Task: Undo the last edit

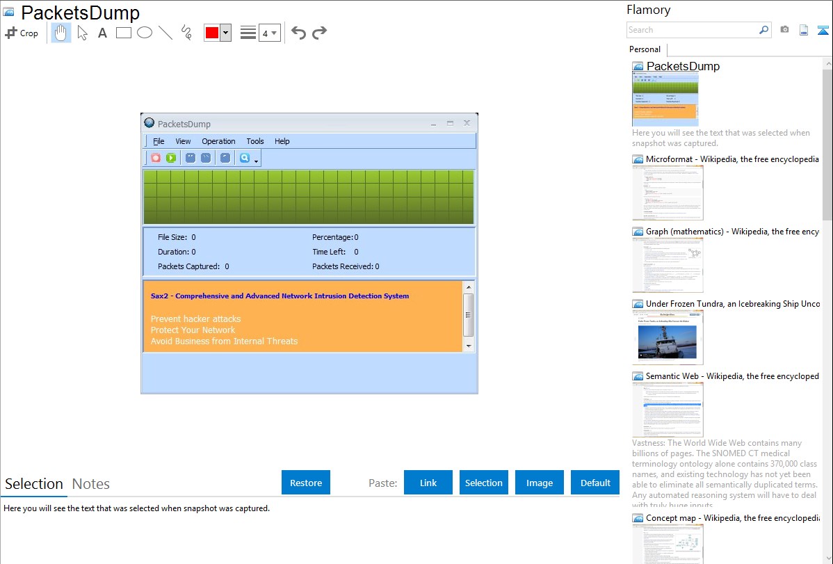Action: click(x=298, y=33)
